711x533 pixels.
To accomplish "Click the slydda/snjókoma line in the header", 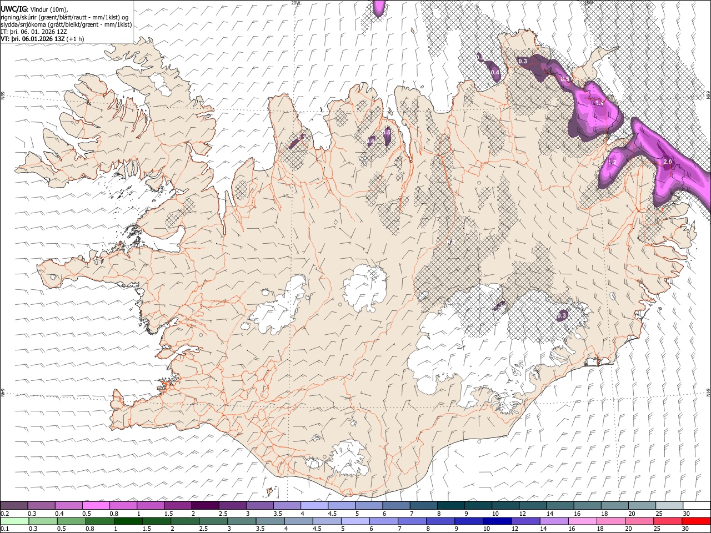I will click(x=67, y=24).
